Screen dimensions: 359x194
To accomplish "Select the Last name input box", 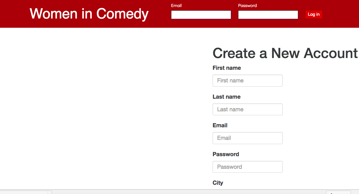I will [247, 109].
